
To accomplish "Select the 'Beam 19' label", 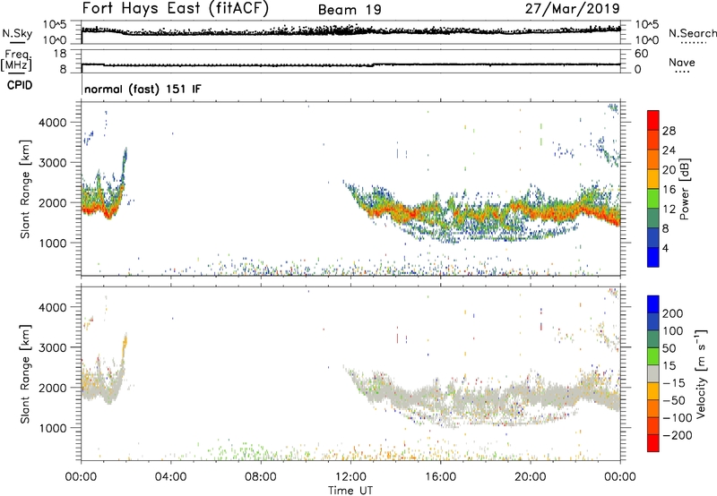I will (350, 10).
